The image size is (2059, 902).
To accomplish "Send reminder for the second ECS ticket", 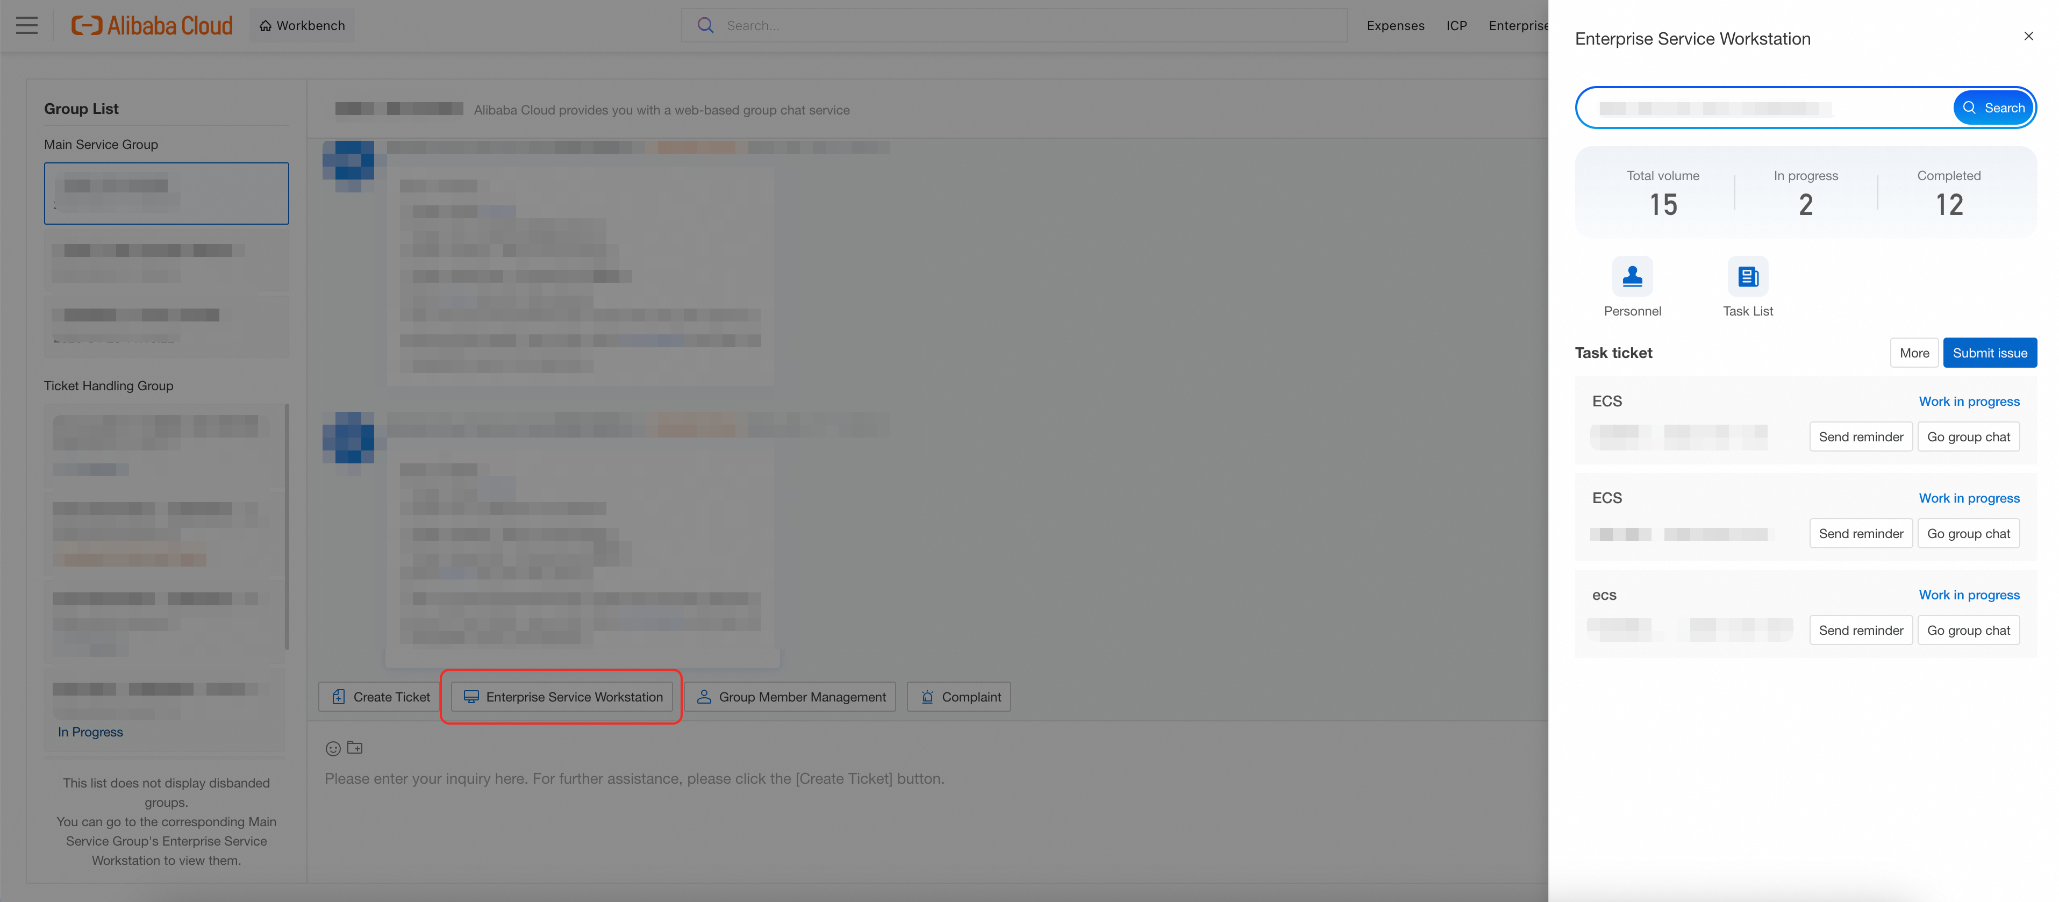I will (1861, 534).
